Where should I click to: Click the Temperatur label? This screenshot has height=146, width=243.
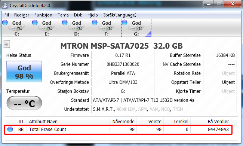(x=18, y=91)
